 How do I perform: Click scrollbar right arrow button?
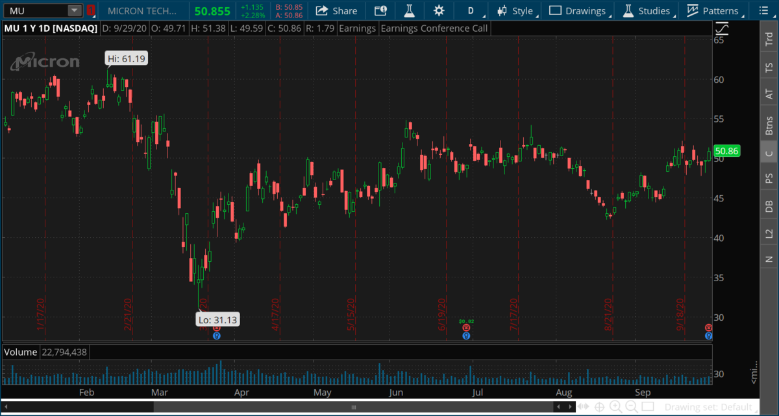571,407
